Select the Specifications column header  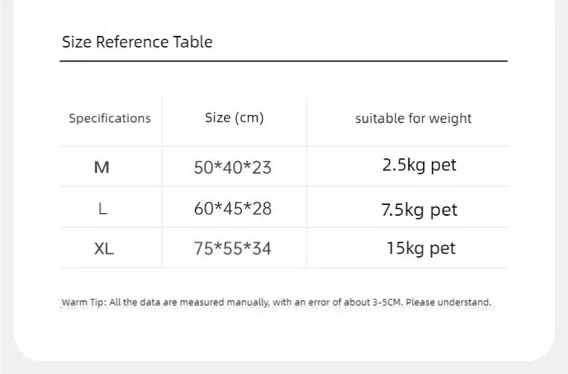coord(110,119)
